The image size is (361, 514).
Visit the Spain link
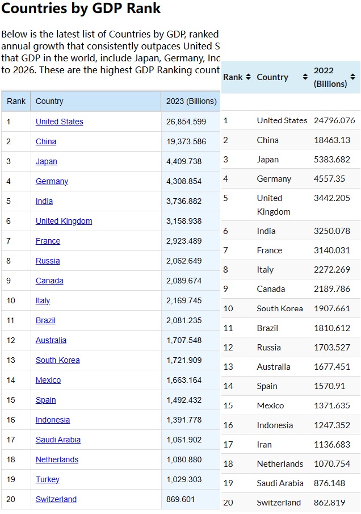pyautogui.click(x=45, y=400)
